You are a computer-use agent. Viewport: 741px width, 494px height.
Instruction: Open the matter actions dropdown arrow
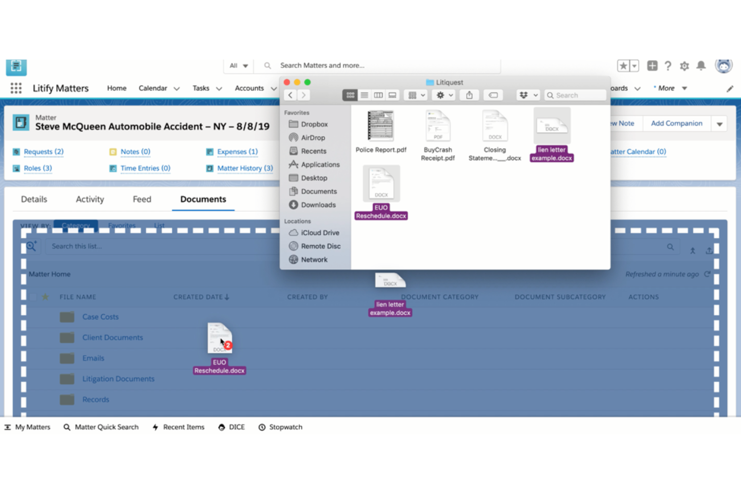[719, 124]
